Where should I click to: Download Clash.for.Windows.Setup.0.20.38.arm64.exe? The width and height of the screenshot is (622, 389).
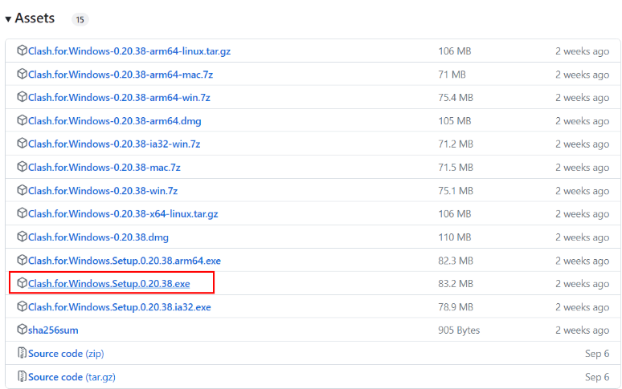125,261
